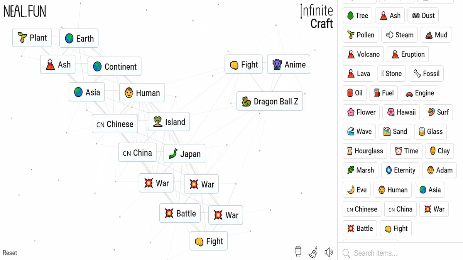Open the NEAL.FUN logo link
The height and width of the screenshot is (260, 463).
tap(24, 12)
